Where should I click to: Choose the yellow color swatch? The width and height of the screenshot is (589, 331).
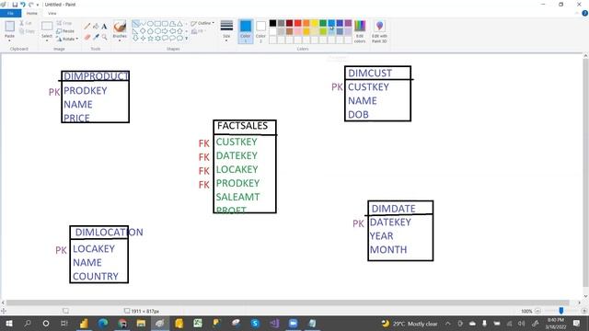click(x=315, y=23)
